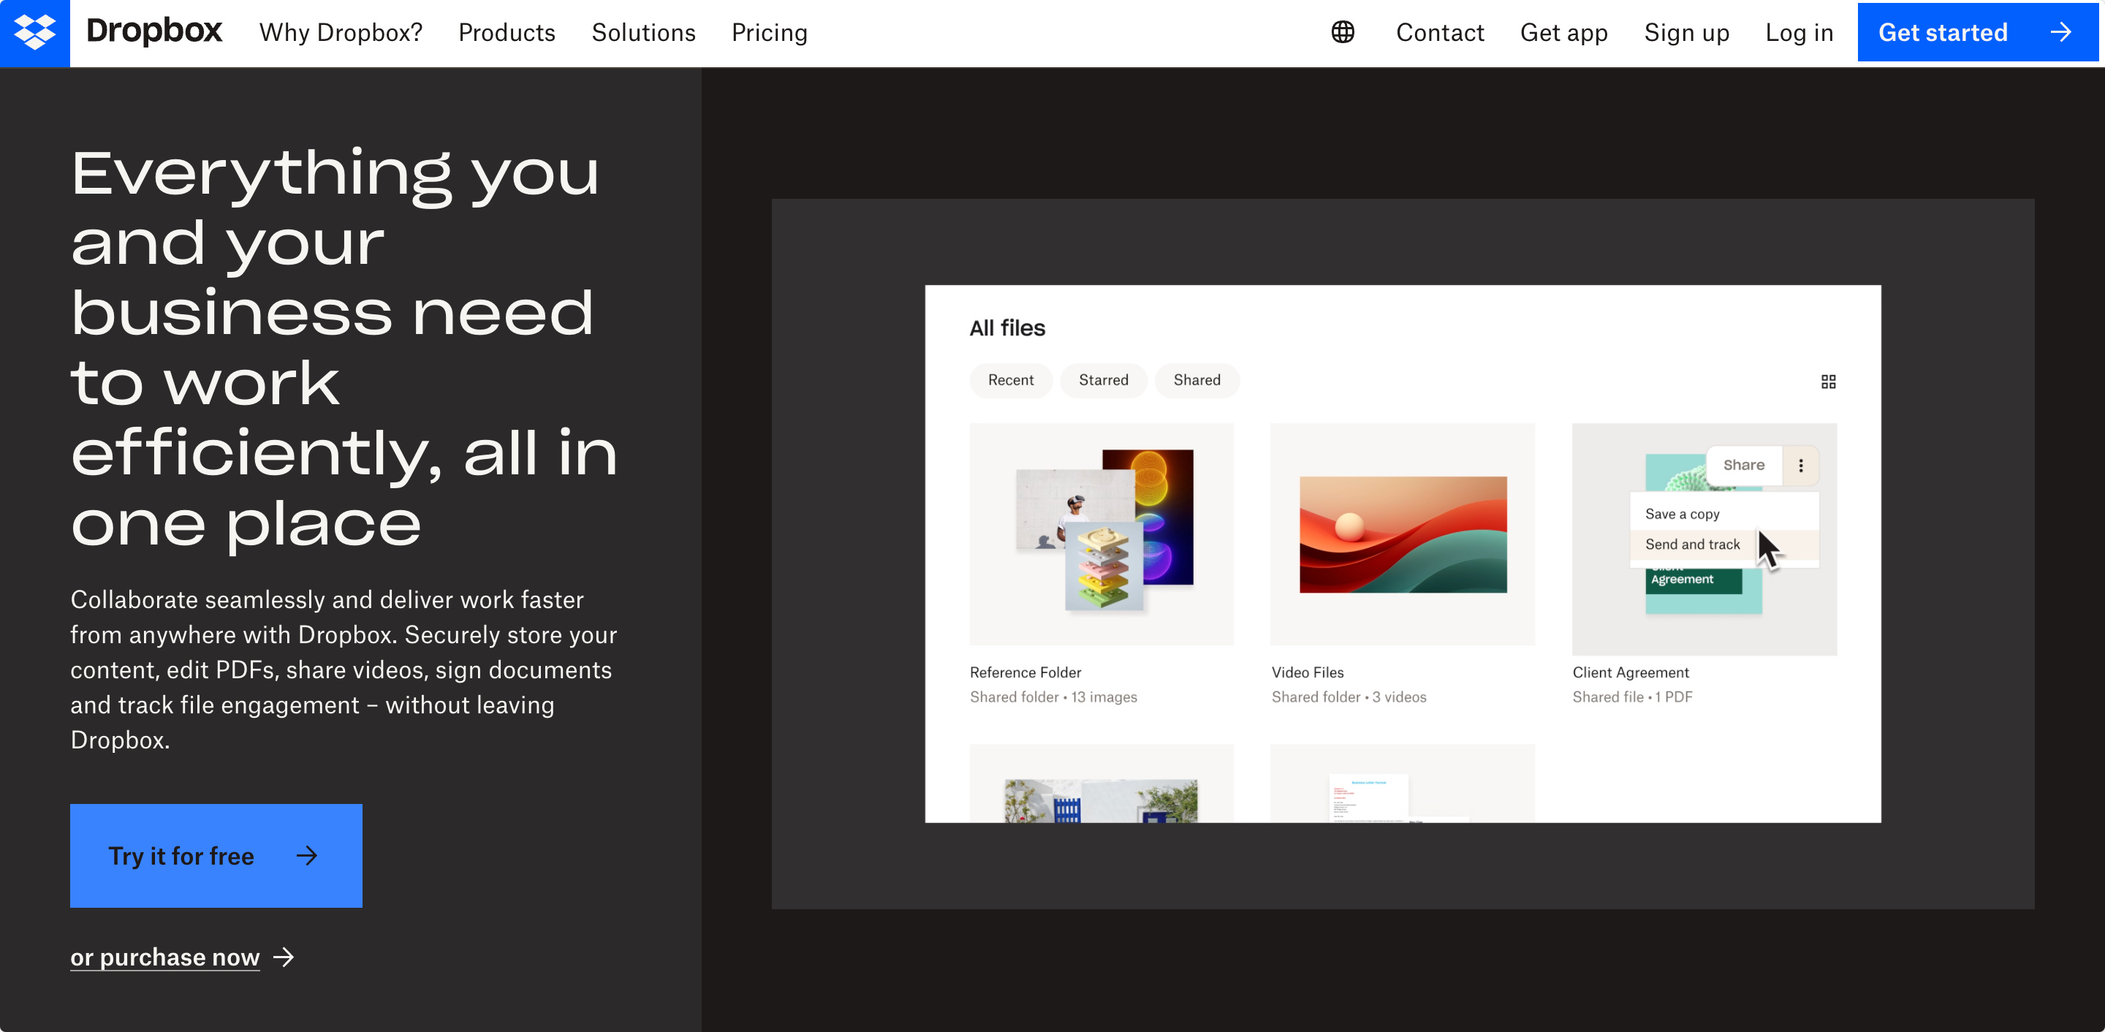
Task: Open the Products menu
Action: (x=507, y=33)
